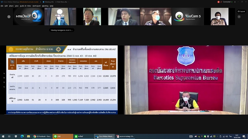
Task: Open LINE app from taskbar
Action: 62,136
